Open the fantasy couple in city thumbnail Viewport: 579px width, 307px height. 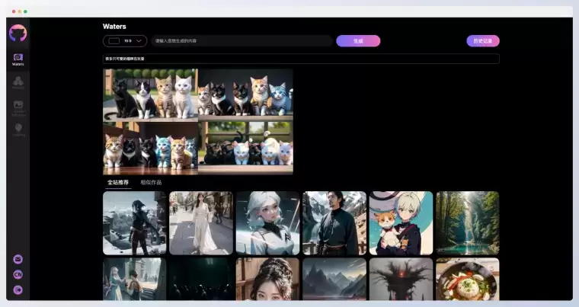135,280
